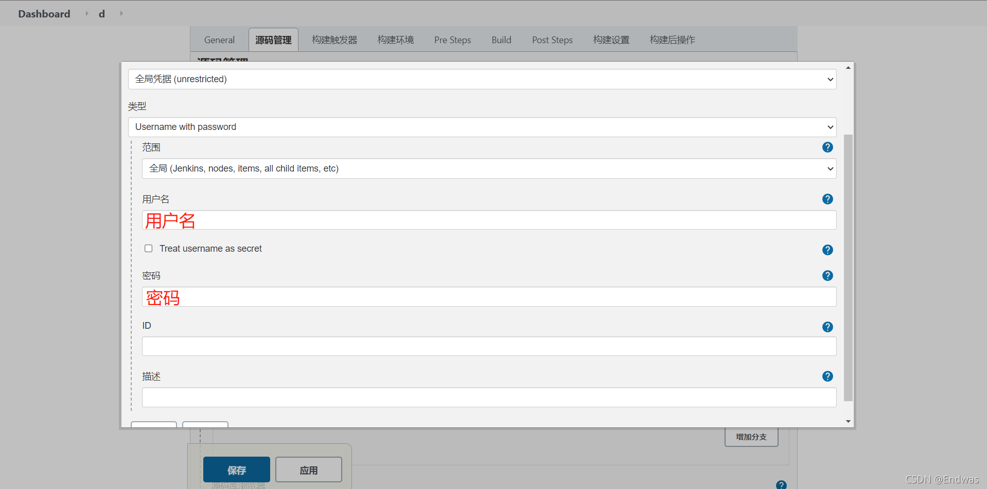Image resolution: width=987 pixels, height=489 pixels.
Task: Switch to the General tab
Action: coord(219,40)
